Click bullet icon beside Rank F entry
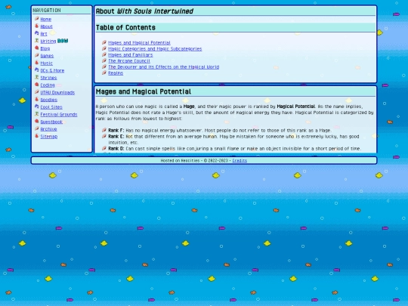Viewport: 408px width, 306px height. click(104, 130)
